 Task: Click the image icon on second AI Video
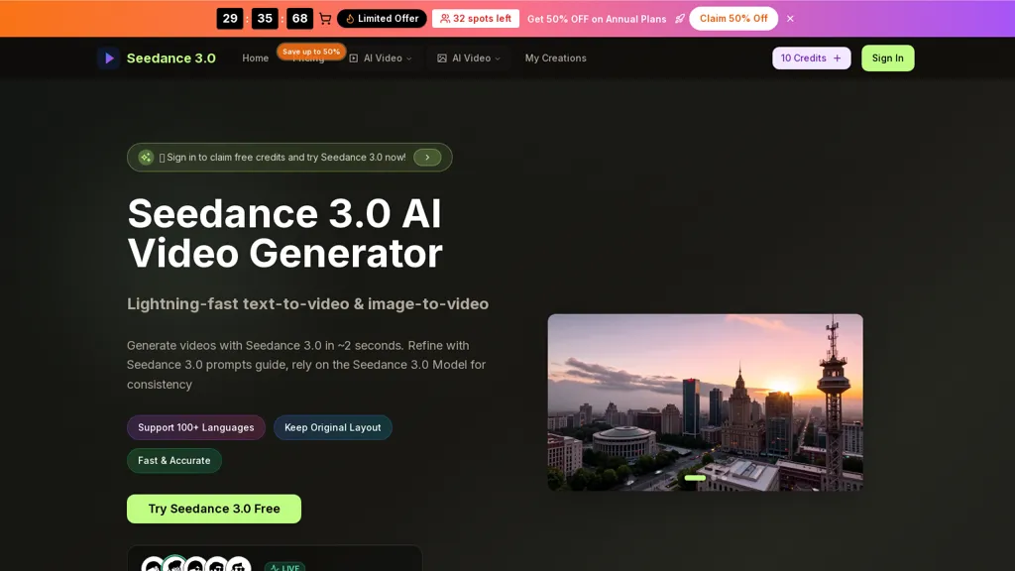click(x=442, y=58)
